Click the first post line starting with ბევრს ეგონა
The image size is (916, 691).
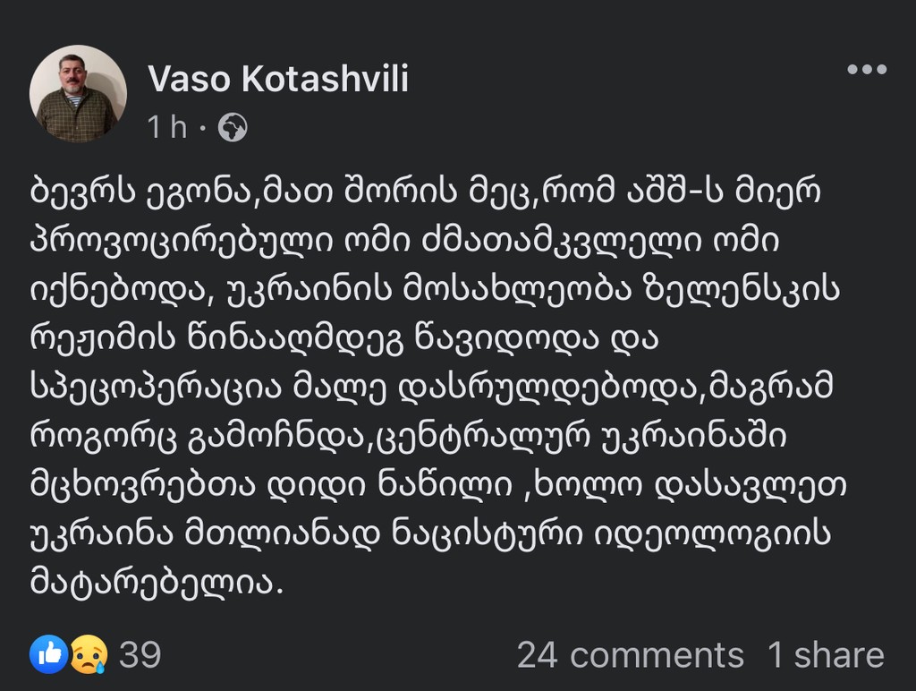[x=425, y=192]
